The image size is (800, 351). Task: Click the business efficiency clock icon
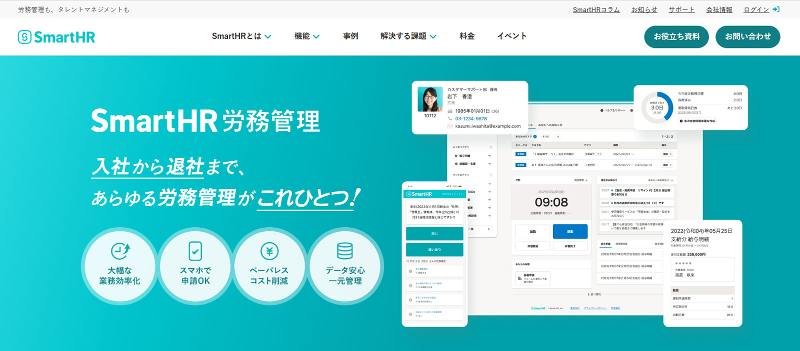(x=120, y=251)
